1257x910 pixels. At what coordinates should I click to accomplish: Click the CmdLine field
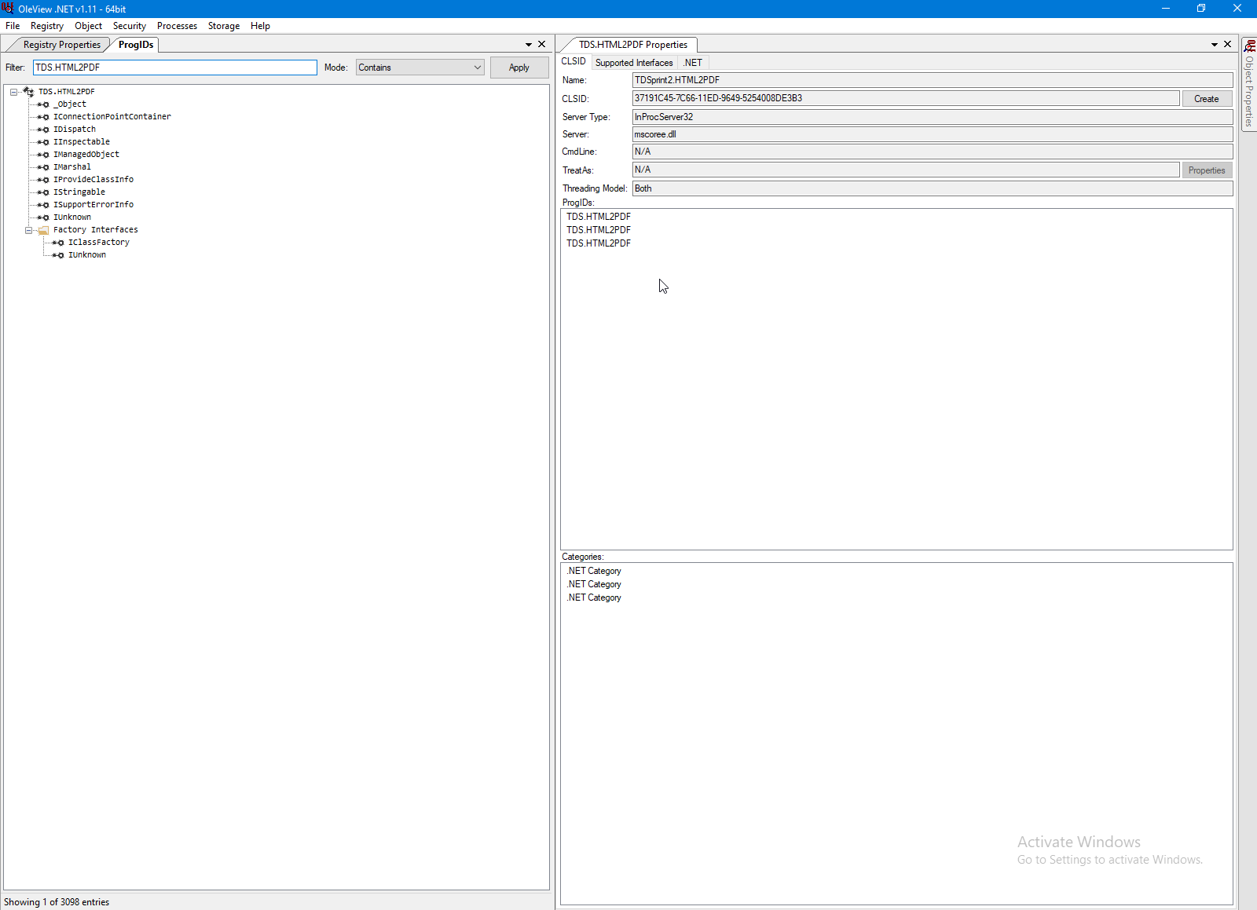(933, 152)
